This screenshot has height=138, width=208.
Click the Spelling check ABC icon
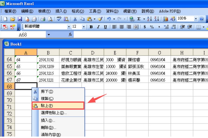coord(59,19)
